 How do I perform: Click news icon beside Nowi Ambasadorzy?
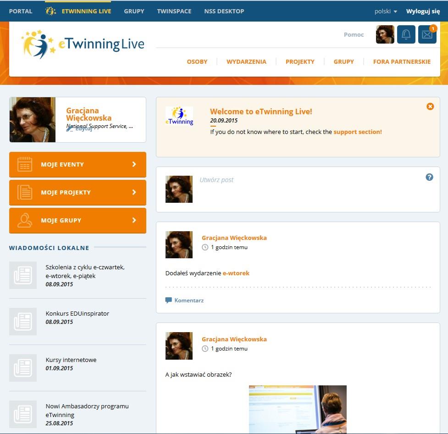tap(23, 414)
